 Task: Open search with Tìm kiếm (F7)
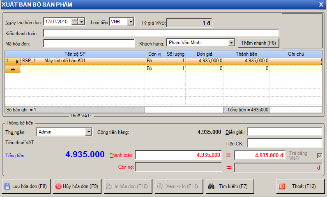[230, 186]
